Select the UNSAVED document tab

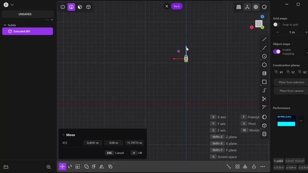click(25, 14)
